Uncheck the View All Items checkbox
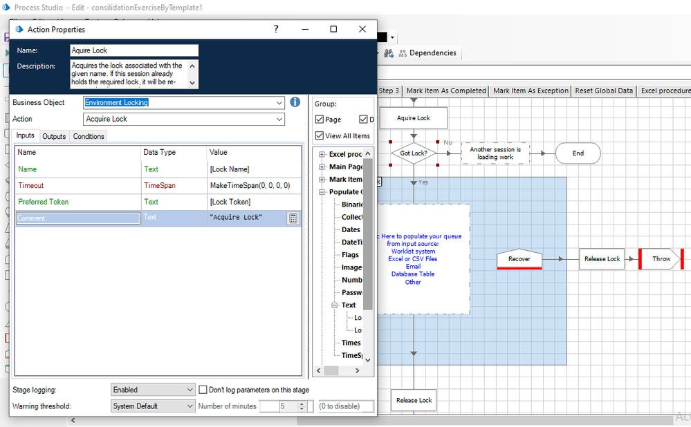 320,135
